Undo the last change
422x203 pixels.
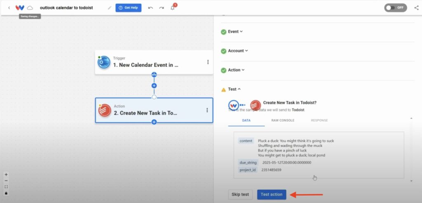[x=150, y=8]
